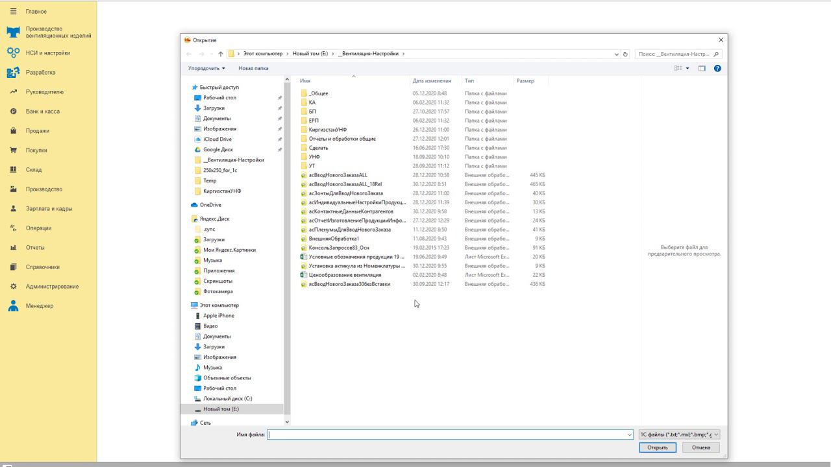Click the Новая папка button
The width and height of the screenshot is (831, 467).
(x=253, y=68)
